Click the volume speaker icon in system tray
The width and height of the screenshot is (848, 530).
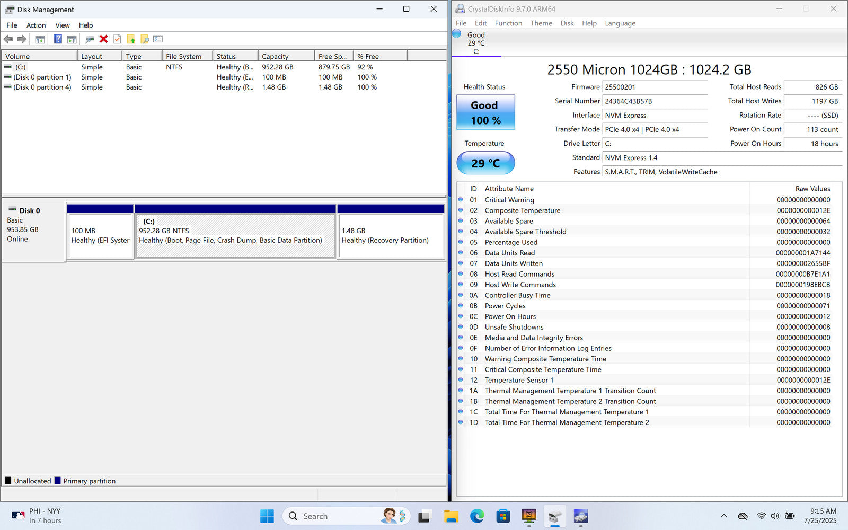pyautogui.click(x=775, y=516)
